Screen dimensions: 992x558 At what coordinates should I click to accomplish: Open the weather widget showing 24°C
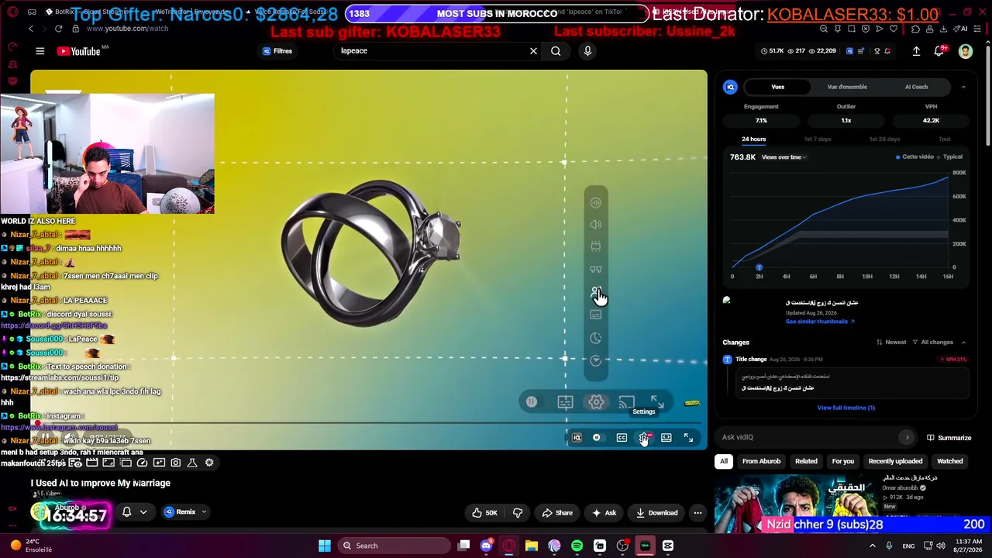click(x=31, y=546)
